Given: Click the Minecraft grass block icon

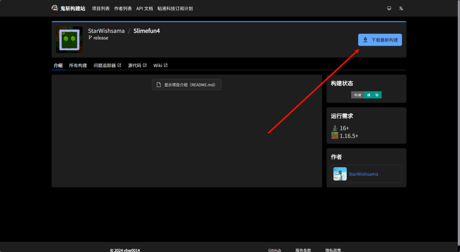Looking at the screenshot, I should click(x=335, y=136).
